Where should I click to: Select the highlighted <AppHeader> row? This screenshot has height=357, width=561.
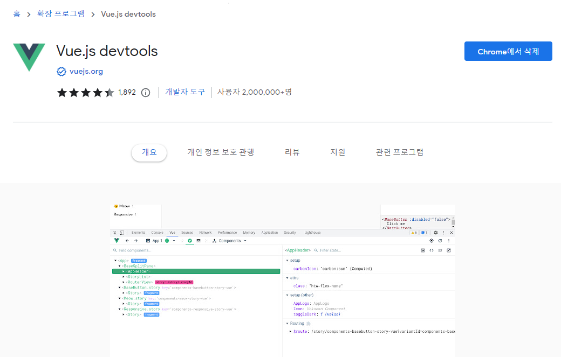[x=196, y=271]
